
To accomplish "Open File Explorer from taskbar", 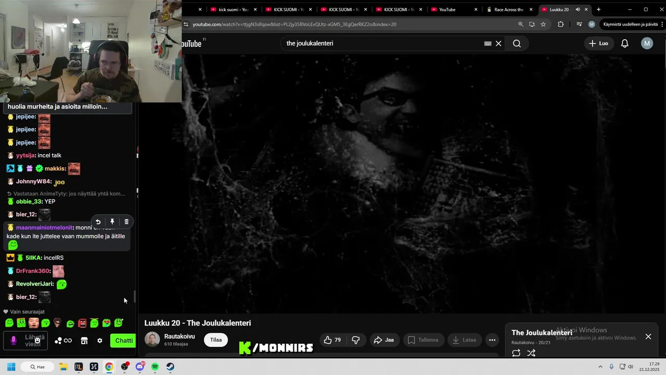I will [63, 367].
